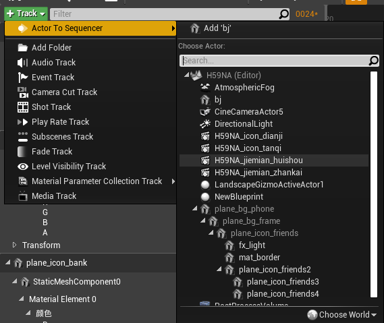The height and width of the screenshot is (323, 384).
Task: Select AtmosphericFog actor
Action: click(x=274, y=88)
